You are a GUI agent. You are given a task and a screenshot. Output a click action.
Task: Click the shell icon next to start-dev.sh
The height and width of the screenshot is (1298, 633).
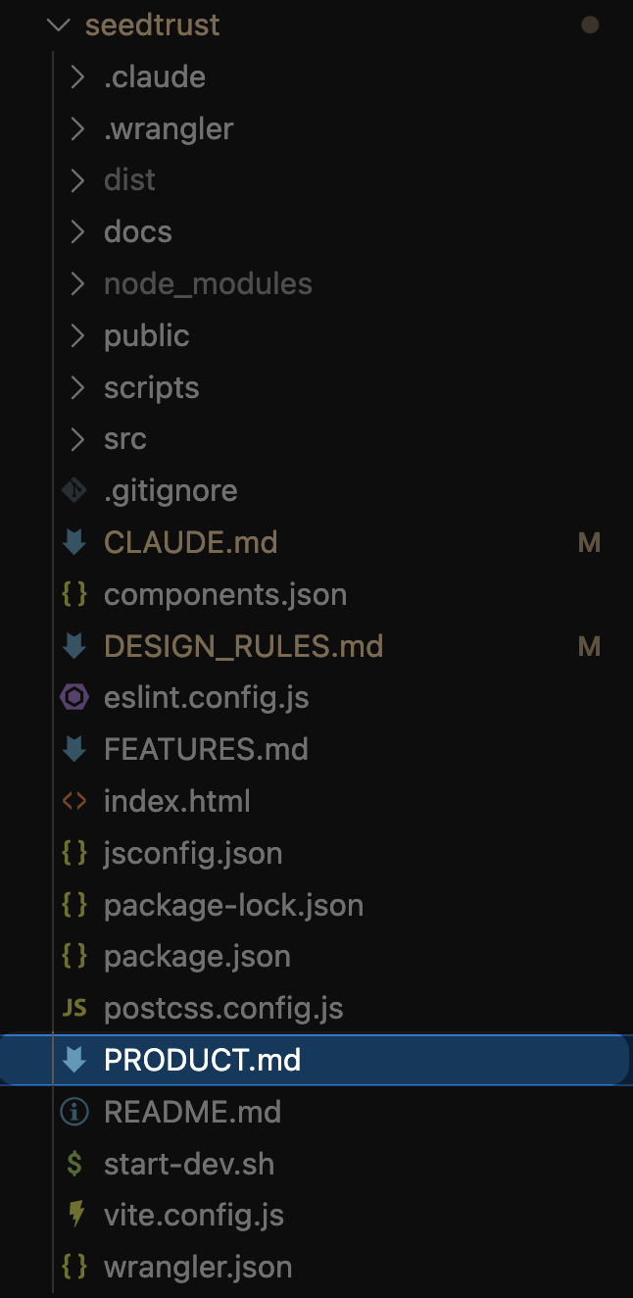click(x=75, y=1164)
